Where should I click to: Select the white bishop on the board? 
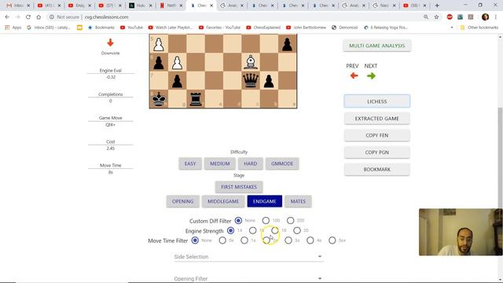tap(251, 62)
